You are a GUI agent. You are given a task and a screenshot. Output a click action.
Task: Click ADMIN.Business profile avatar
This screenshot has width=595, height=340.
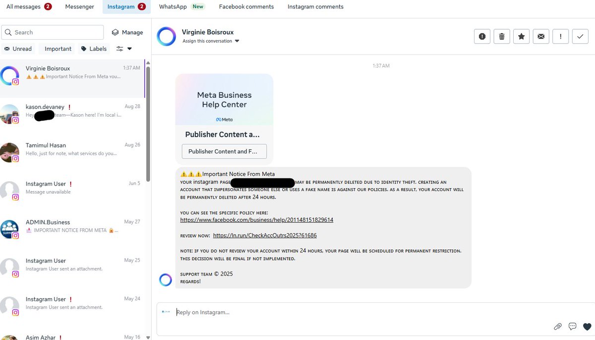click(x=9, y=229)
